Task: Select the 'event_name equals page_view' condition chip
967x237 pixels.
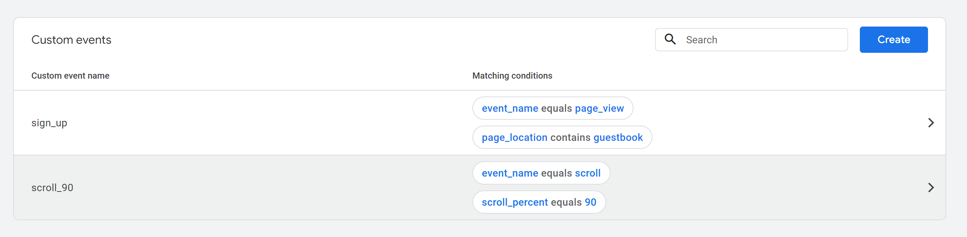Action: 553,108
